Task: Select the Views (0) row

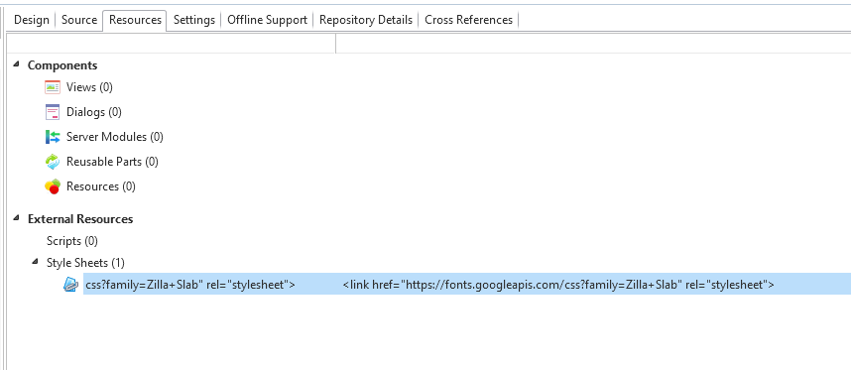Action: tap(89, 87)
